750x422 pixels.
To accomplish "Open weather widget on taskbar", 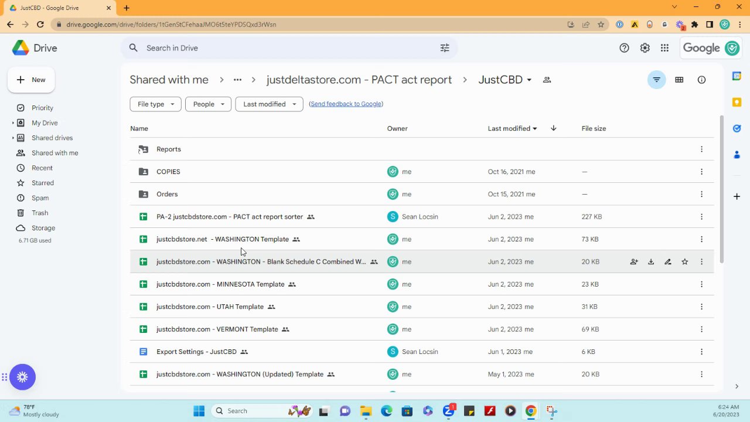I will [x=34, y=411].
